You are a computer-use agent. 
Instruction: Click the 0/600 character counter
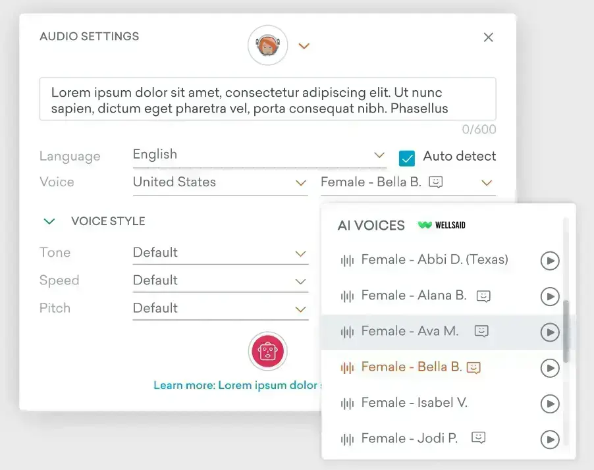tap(479, 130)
